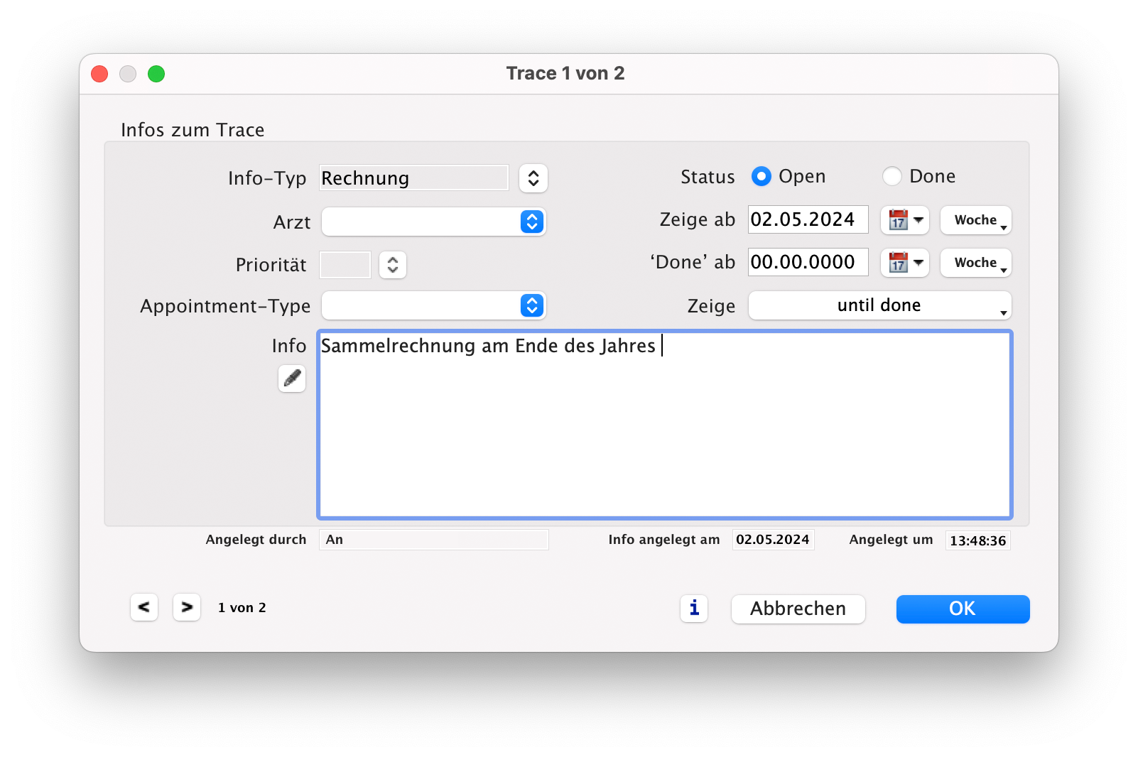Image resolution: width=1138 pixels, height=757 pixels.
Task: Click the pencil edit icon under Info
Action: click(291, 378)
